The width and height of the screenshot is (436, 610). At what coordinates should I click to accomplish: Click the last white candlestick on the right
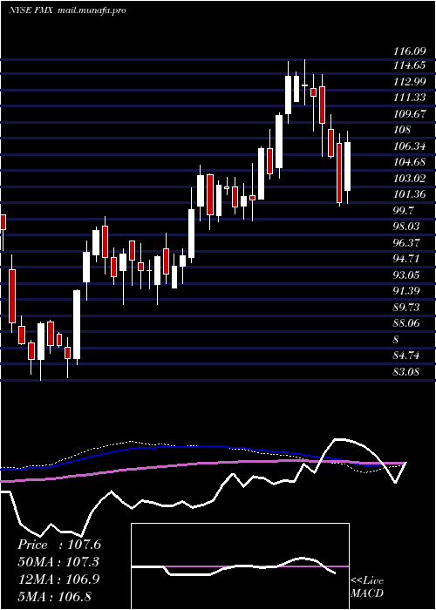[347, 166]
